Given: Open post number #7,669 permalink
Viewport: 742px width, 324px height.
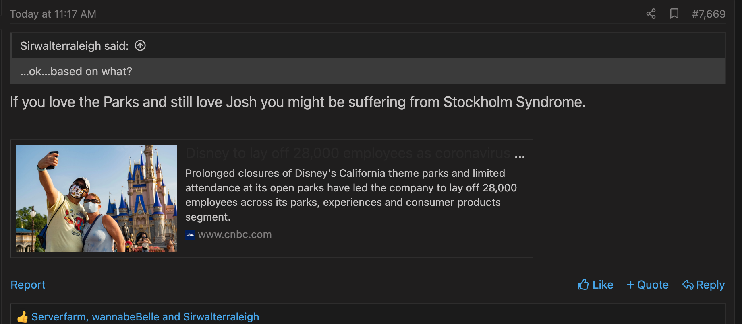Looking at the screenshot, I should click(709, 14).
